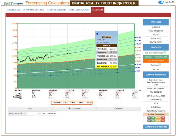Select the 3-5Y TL GROWTH tab
The image size is (176, 136).
(x=56, y=10)
